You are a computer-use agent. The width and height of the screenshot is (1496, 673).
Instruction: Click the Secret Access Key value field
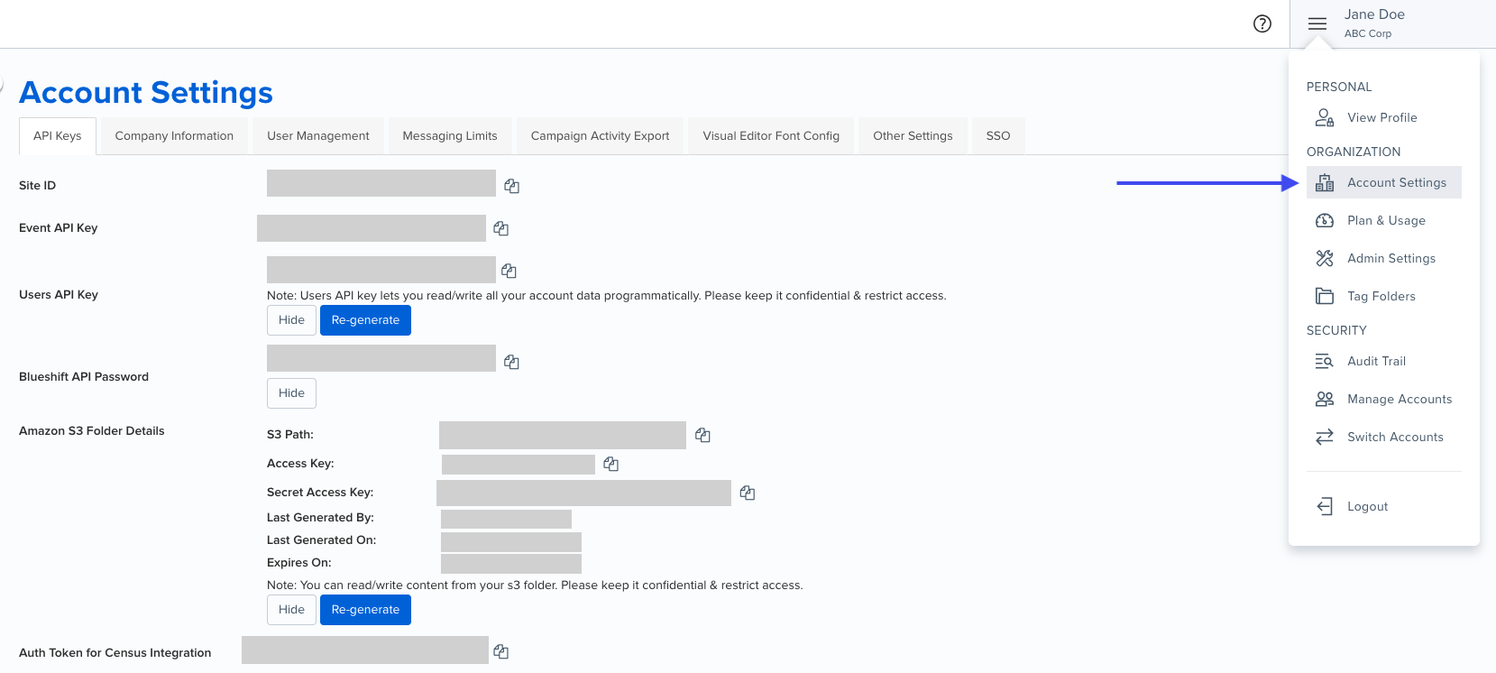tap(583, 493)
